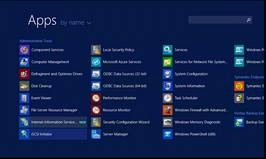Image resolution: width=266 pixels, height=159 pixels.
Task: Open Windows PowerShell (x86) icon
Action: (168, 134)
